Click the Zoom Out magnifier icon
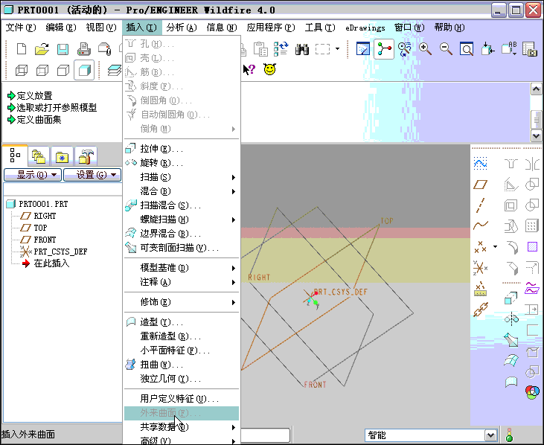Viewport: 544px width, 445px height. point(446,49)
